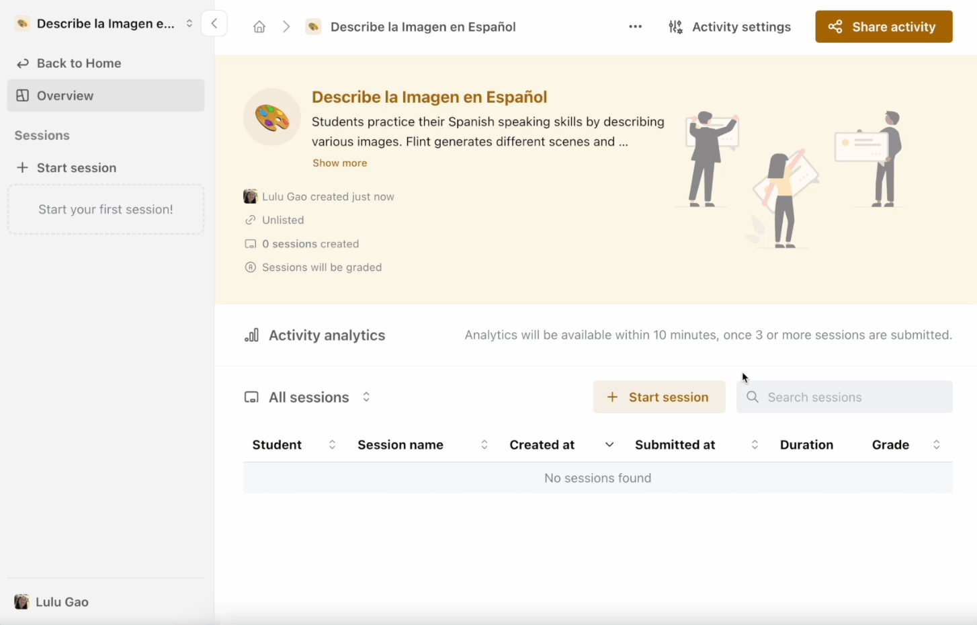This screenshot has width=977, height=625.
Task: Click the 'Sessions will be graded' text
Action: pyautogui.click(x=322, y=267)
